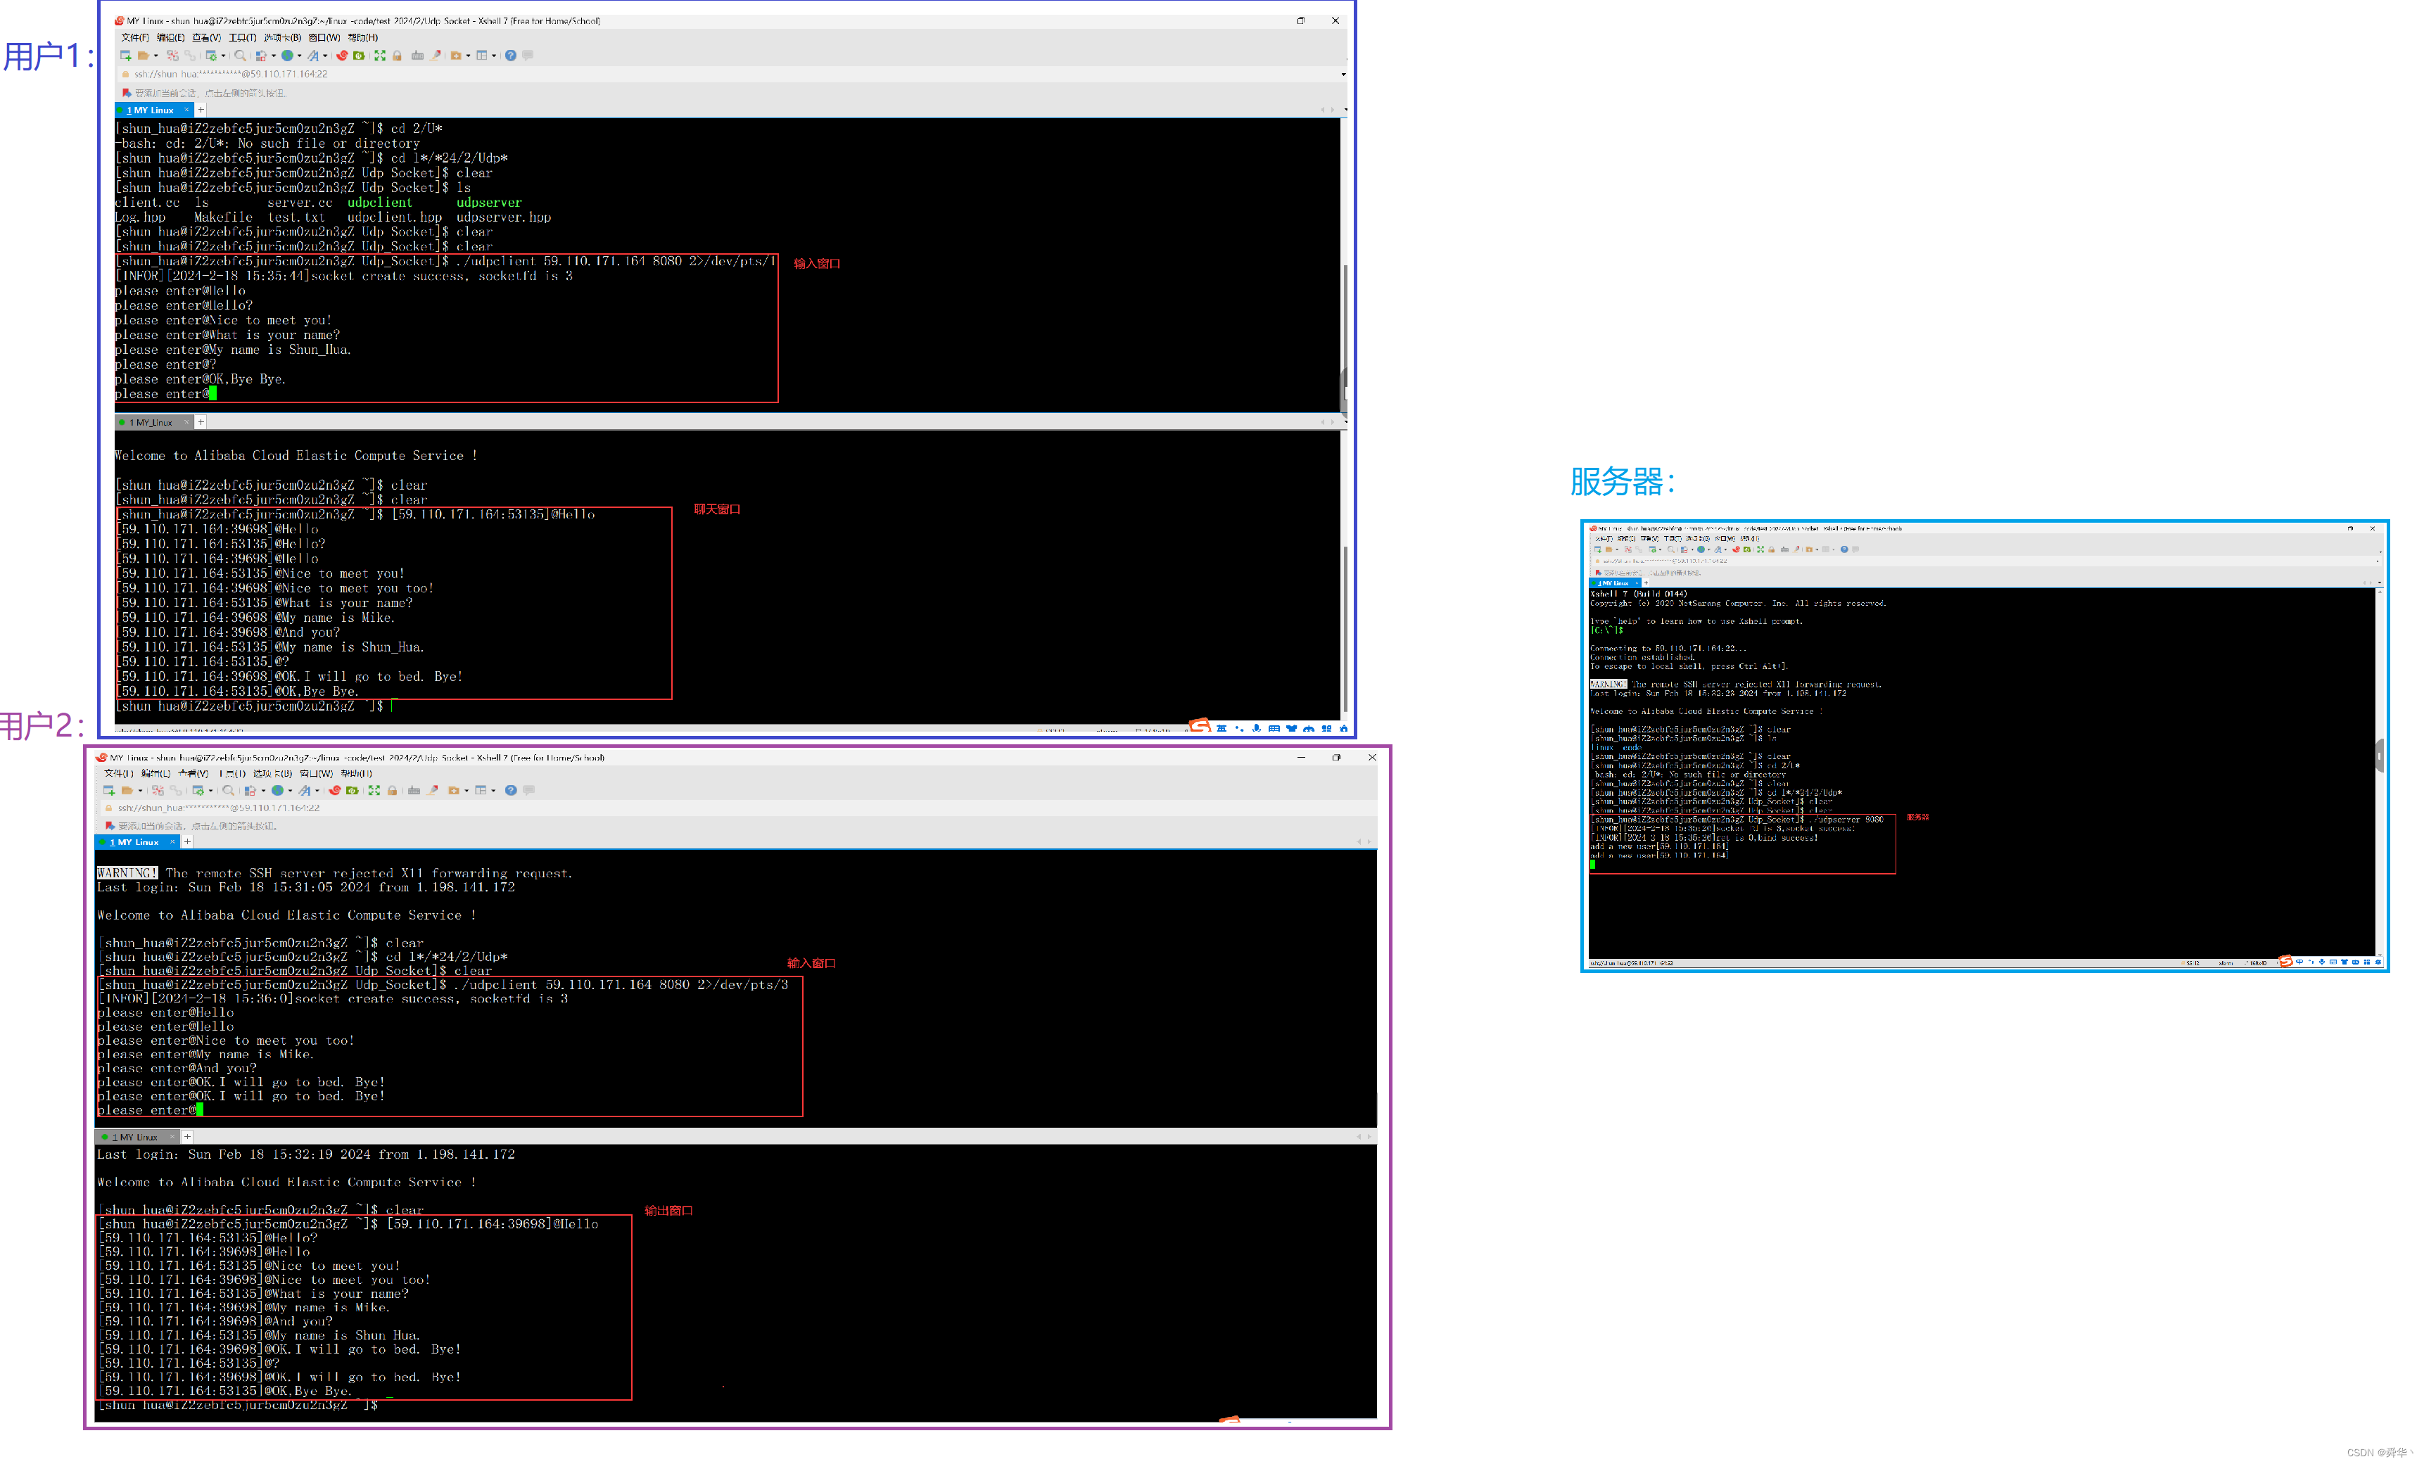Select top '1 MY Linux' tab in User 2 window
This screenshot has width=2424, height=1464.
[x=138, y=844]
